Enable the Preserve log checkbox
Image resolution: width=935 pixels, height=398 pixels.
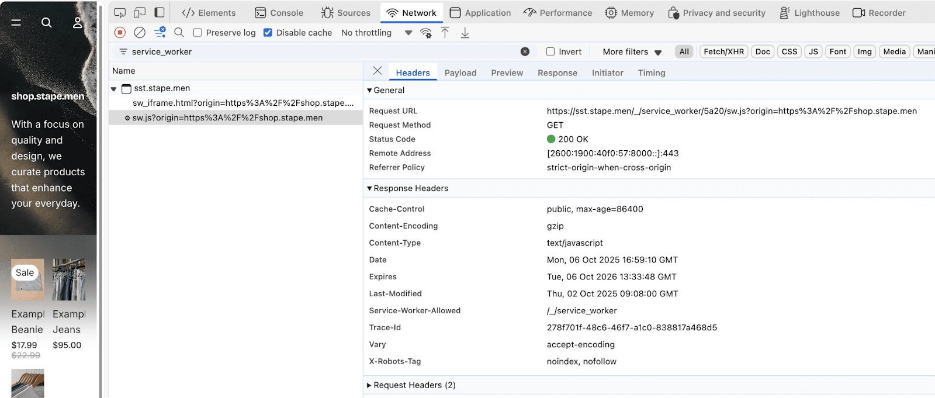(198, 33)
